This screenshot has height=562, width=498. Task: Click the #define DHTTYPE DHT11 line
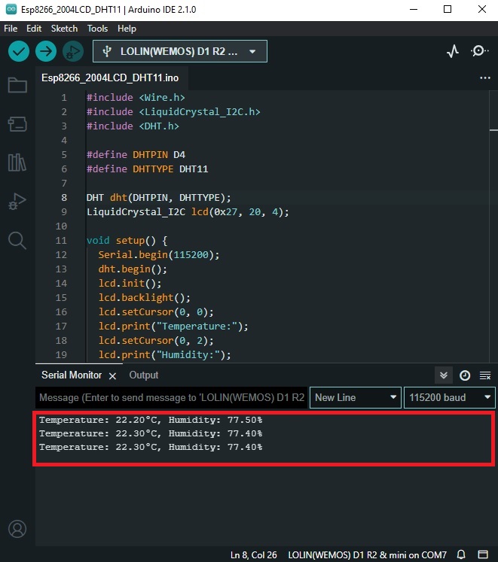click(x=147, y=169)
